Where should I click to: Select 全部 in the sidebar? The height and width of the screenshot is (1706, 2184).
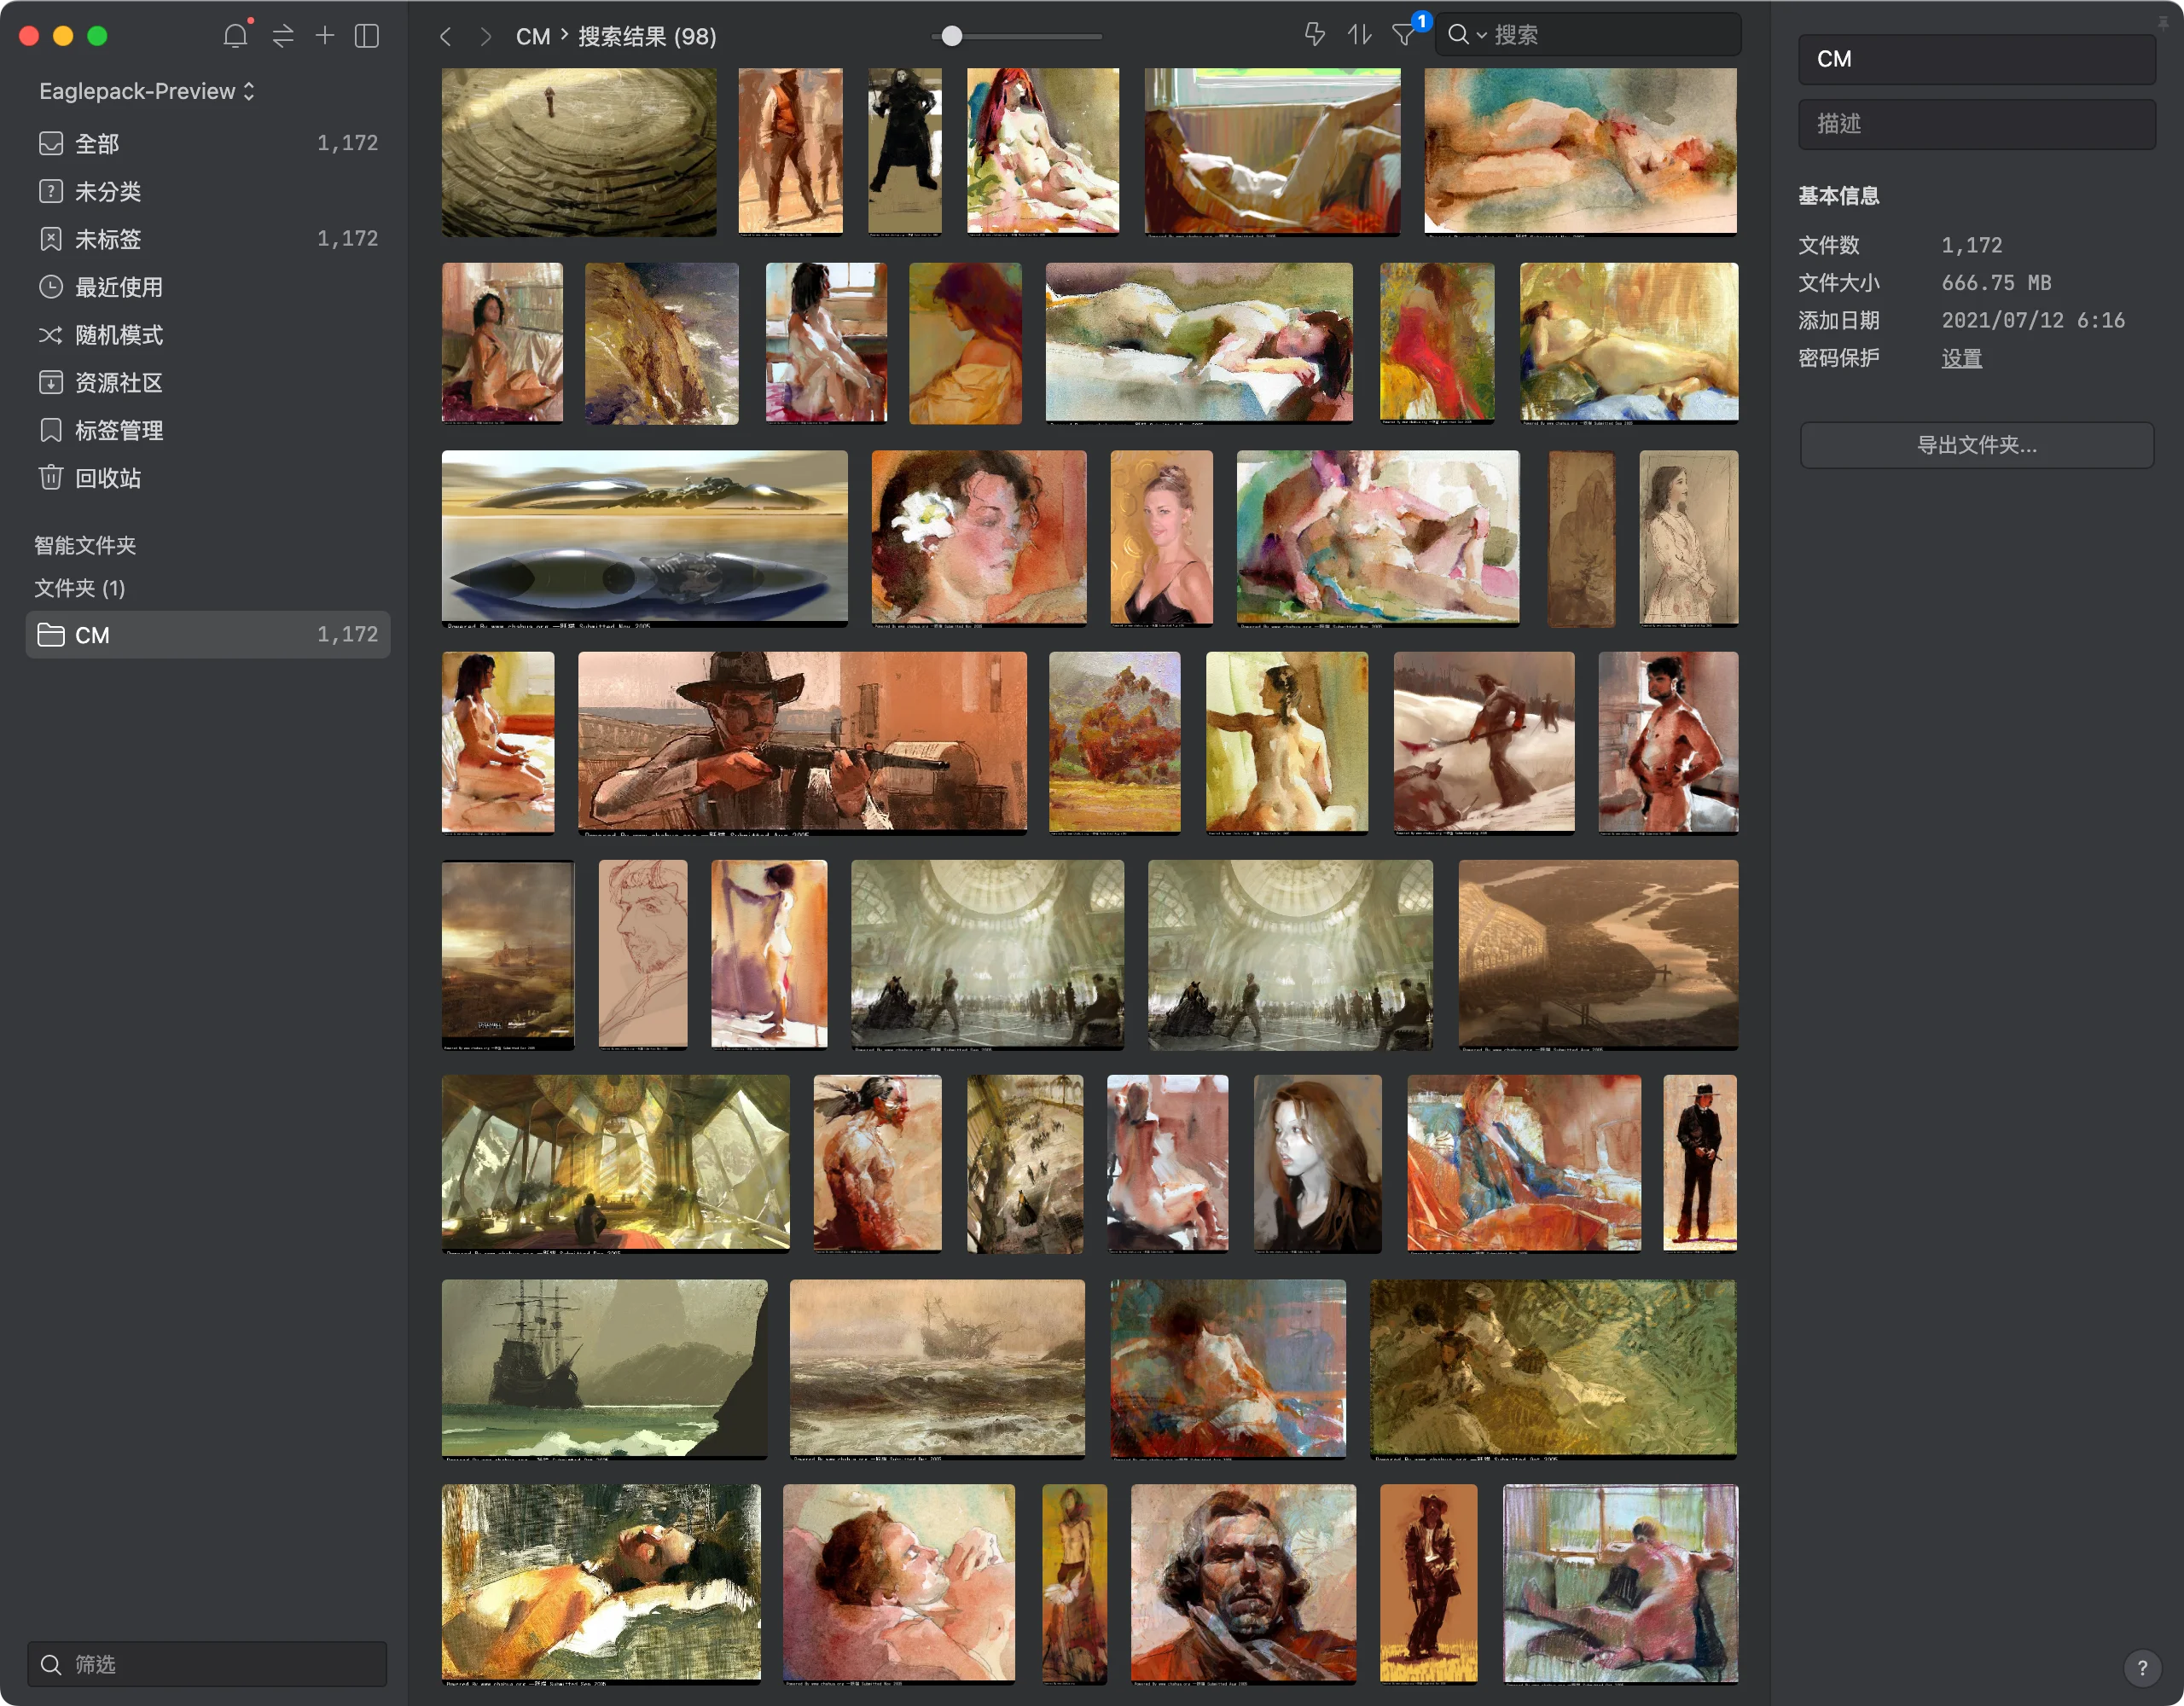click(208, 143)
